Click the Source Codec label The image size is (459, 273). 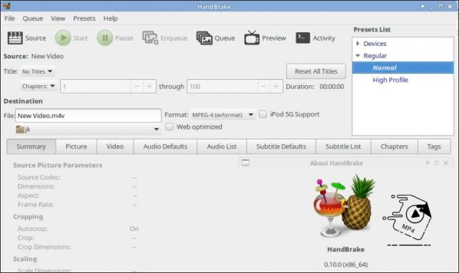click(39, 177)
